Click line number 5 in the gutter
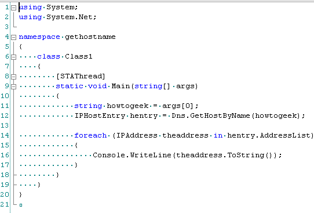The width and height of the screenshot is (314, 213). 7,46
